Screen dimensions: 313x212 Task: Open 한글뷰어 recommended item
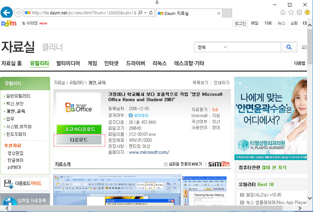pos(15,160)
